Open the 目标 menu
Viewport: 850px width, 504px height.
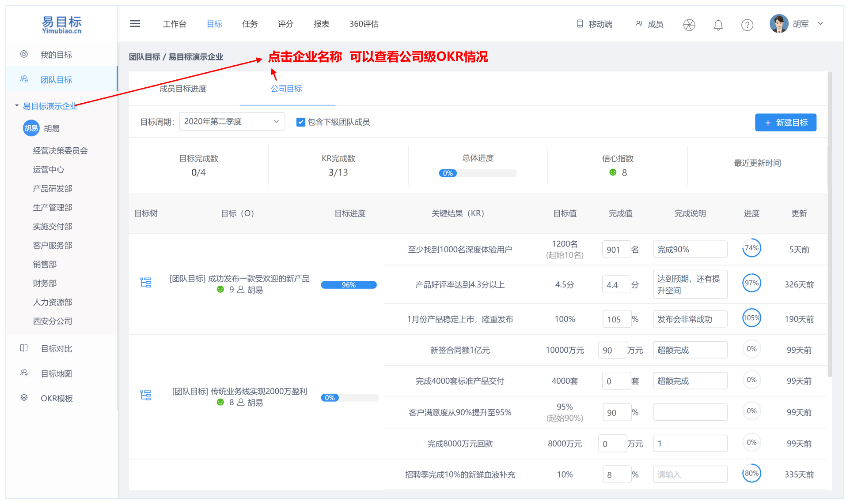point(214,24)
